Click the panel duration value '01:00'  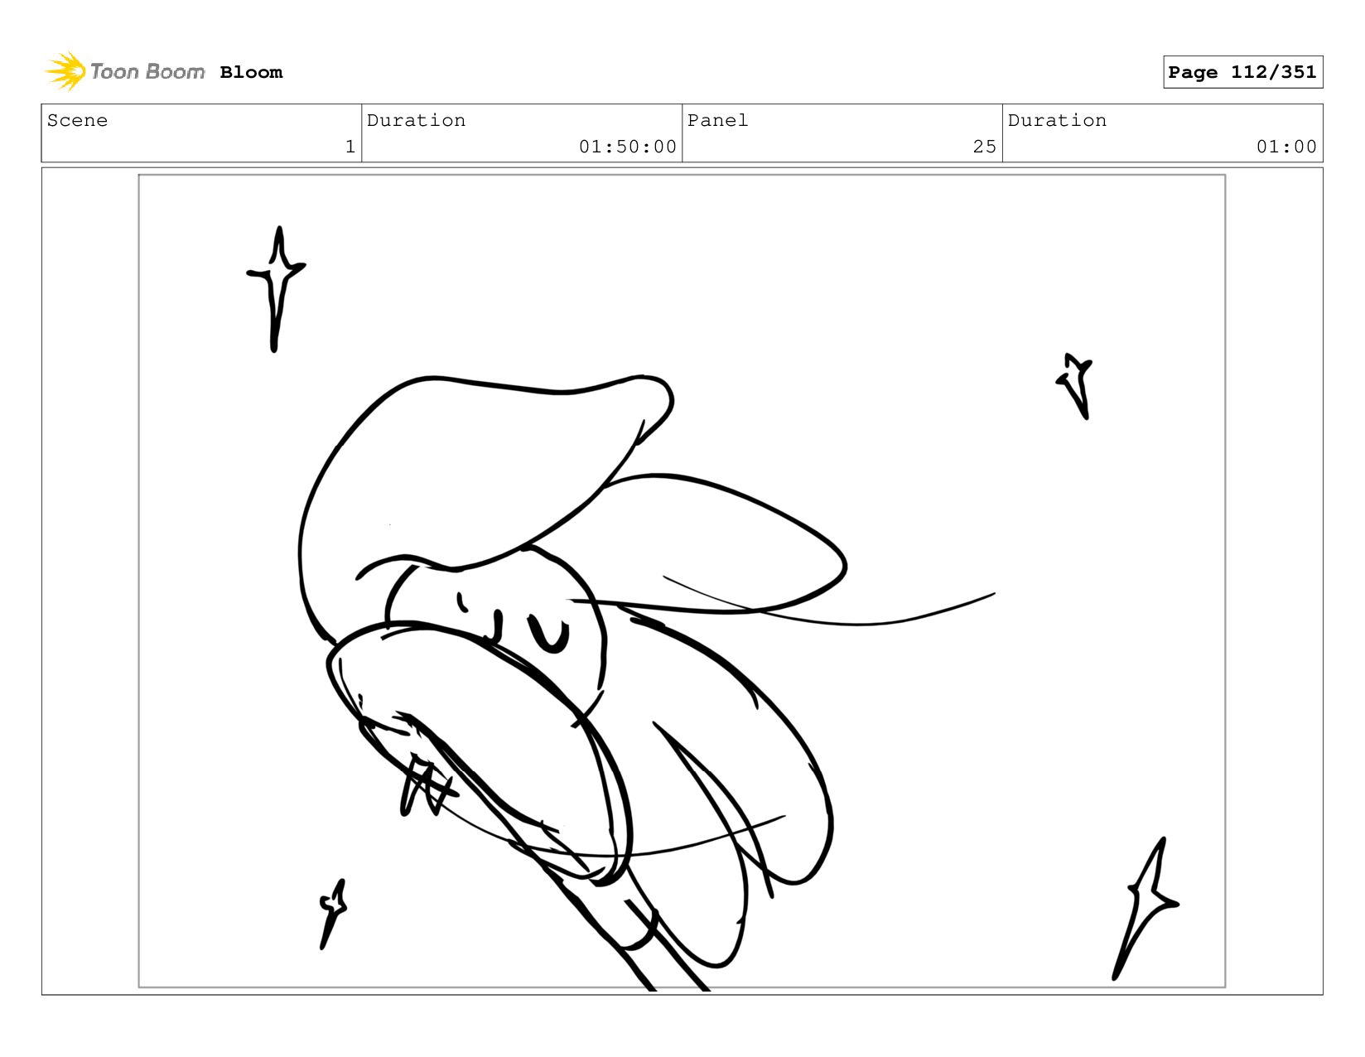click(1286, 147)
